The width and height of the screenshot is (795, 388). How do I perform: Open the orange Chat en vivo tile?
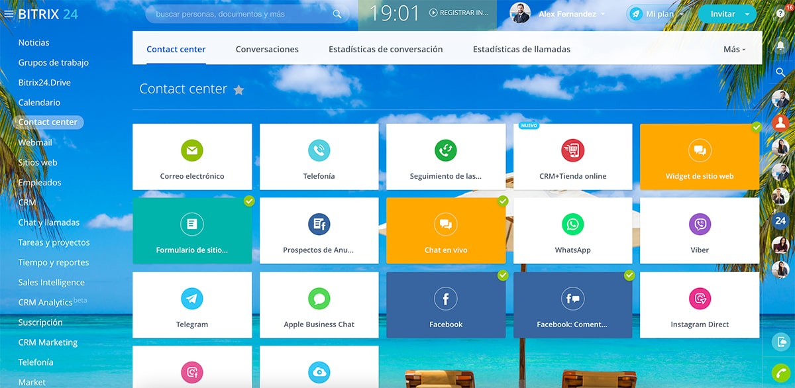pyautogui.click(x=446, y=230)
